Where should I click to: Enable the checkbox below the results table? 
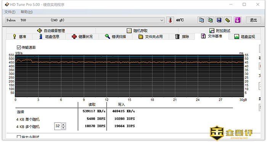tap(19, 137)
